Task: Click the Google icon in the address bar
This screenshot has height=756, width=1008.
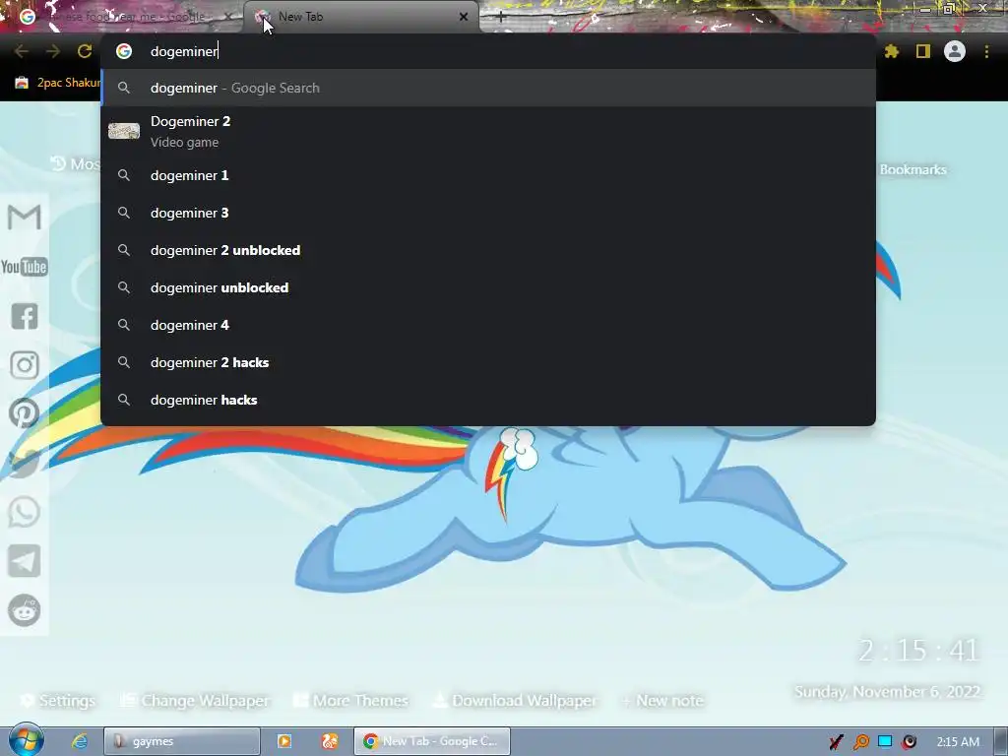Action: [124, 51]
